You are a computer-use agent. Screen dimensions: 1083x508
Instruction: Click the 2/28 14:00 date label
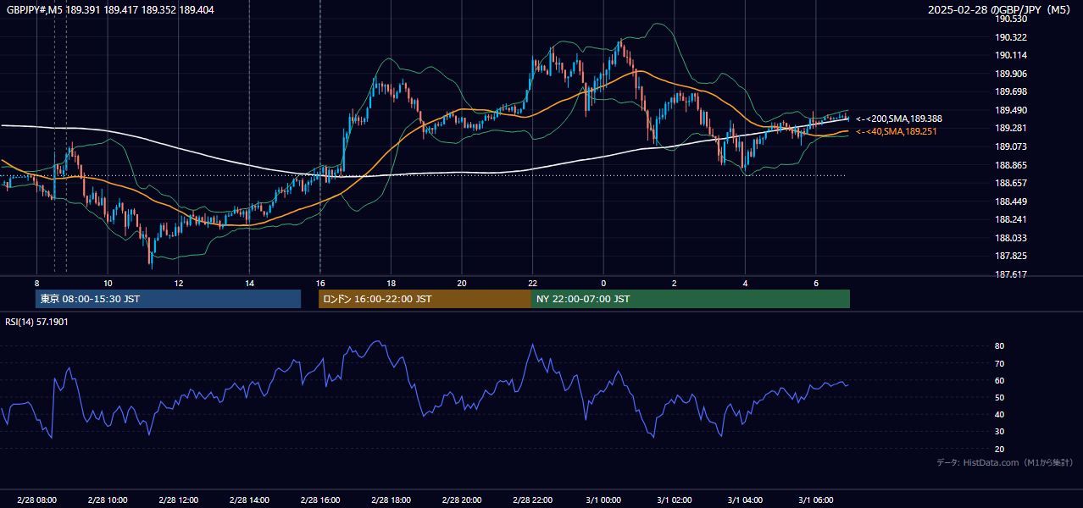[x=249, y=500]
